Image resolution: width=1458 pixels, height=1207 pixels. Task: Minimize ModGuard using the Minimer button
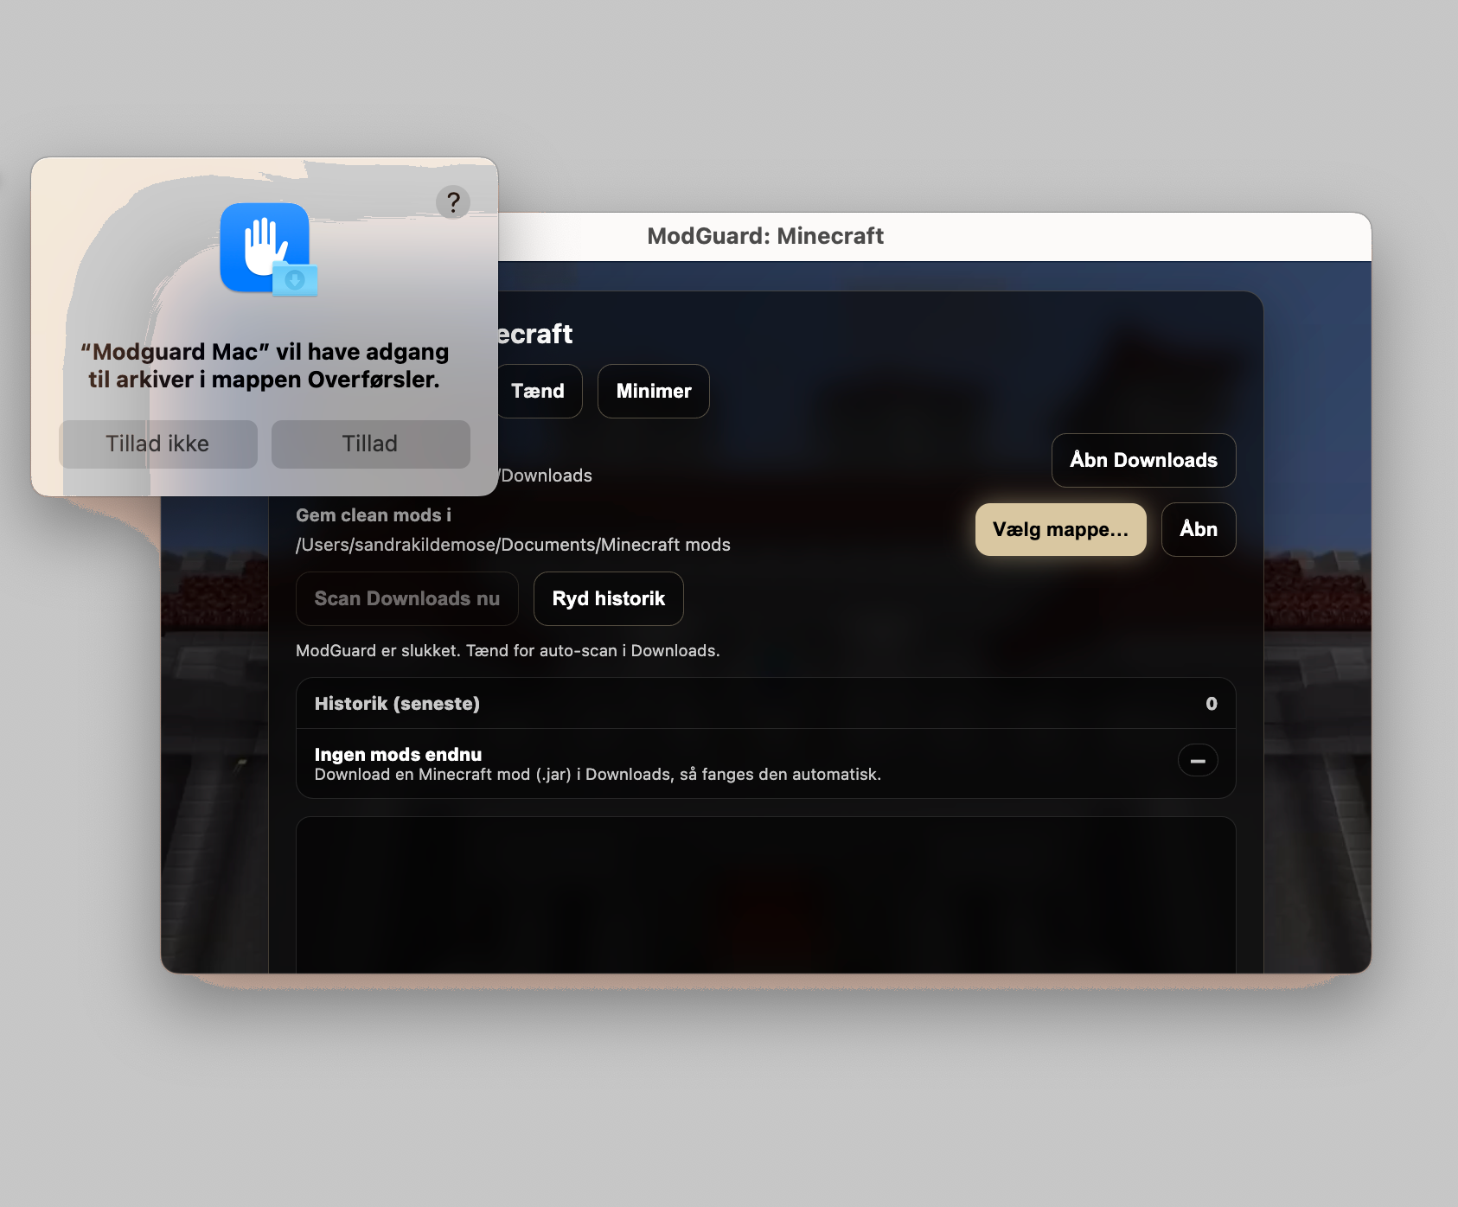click(654, 391)
